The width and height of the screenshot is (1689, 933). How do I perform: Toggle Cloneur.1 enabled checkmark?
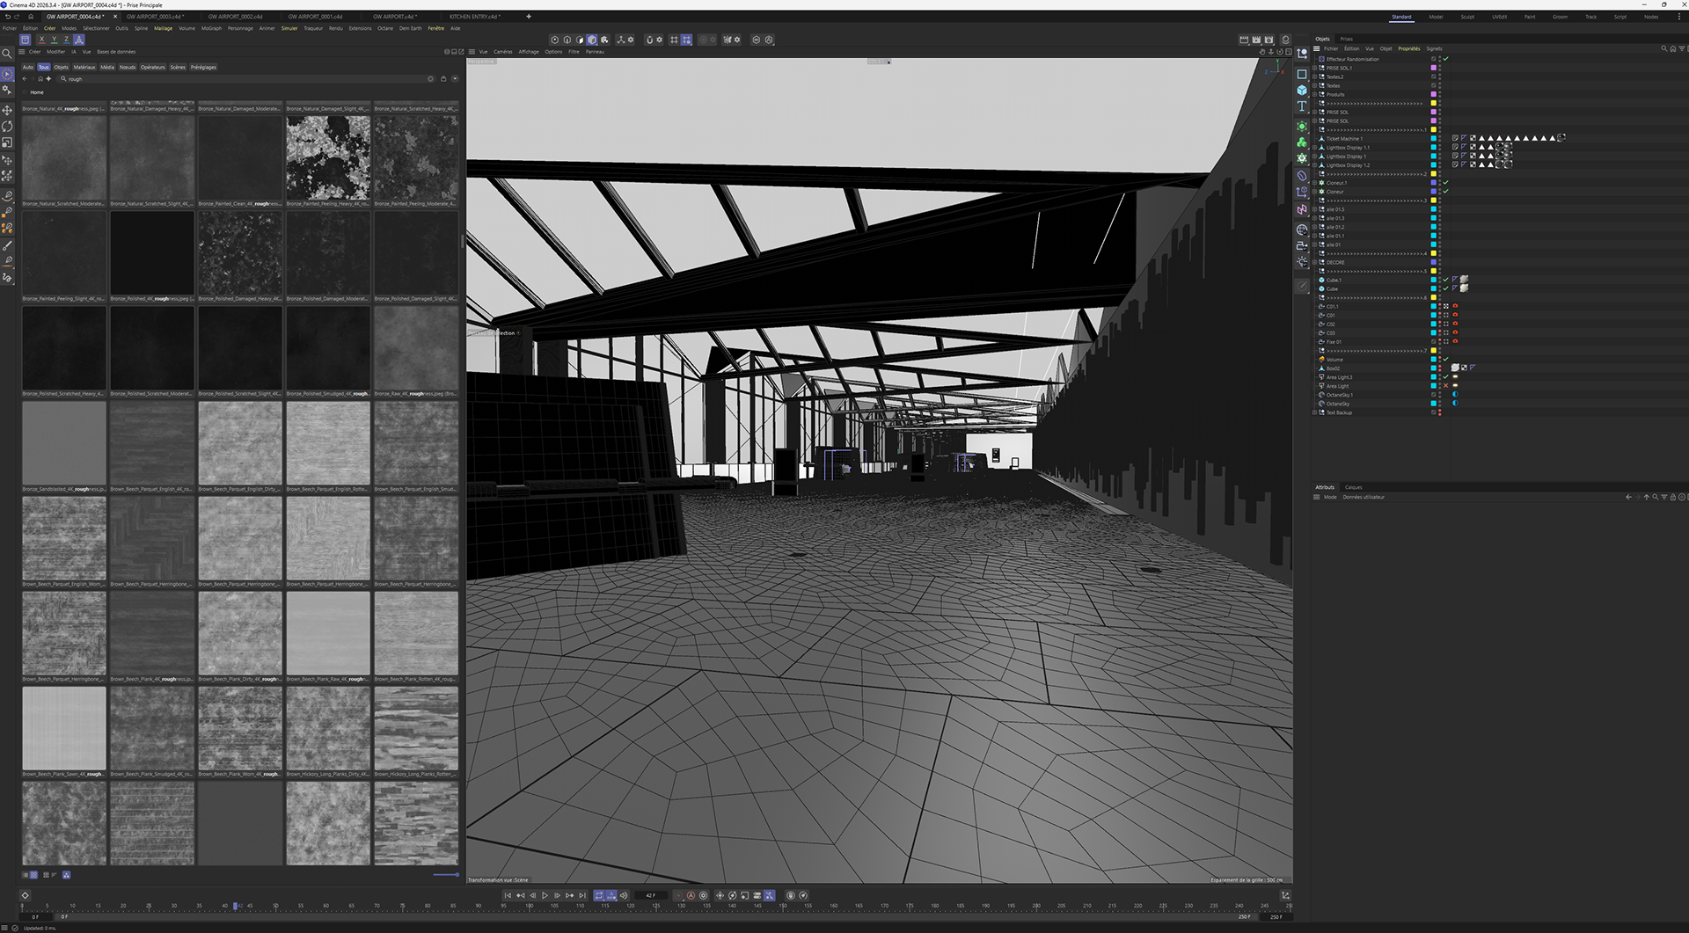(x=1445, y=183)
